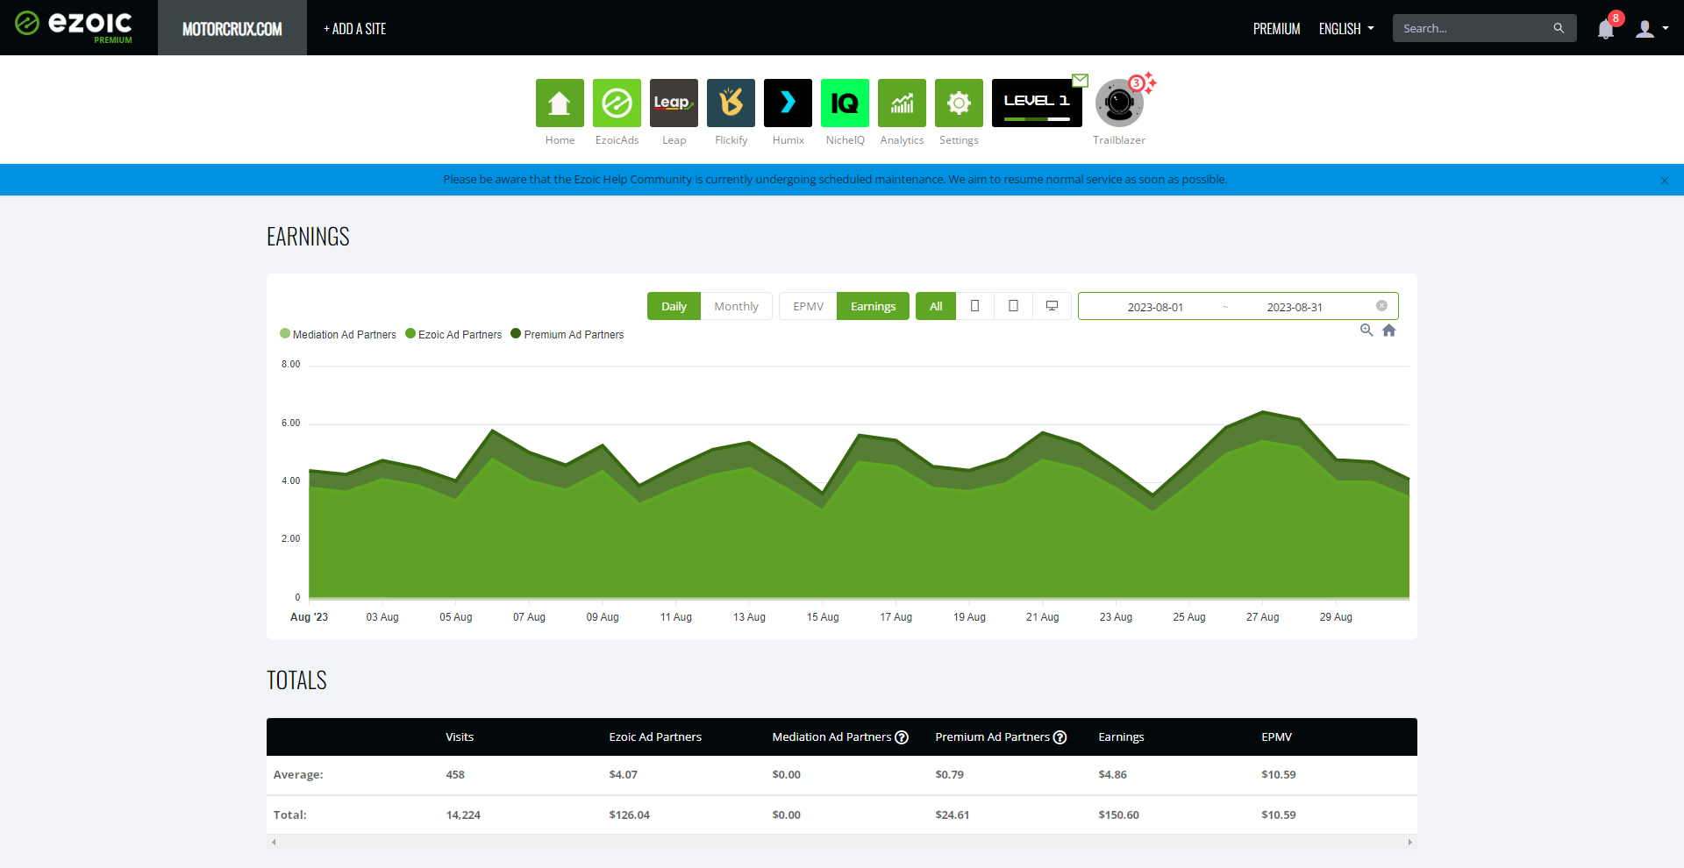This screenshot has width=1684, height=868.
Task: Click the Ezoic Ad Partners column header
Action: (x=655, y=737)
